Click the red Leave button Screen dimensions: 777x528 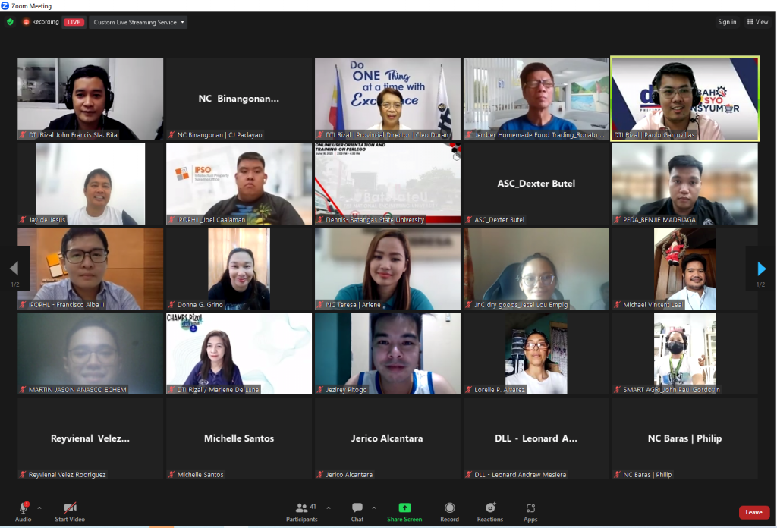[x=753, y=512]
